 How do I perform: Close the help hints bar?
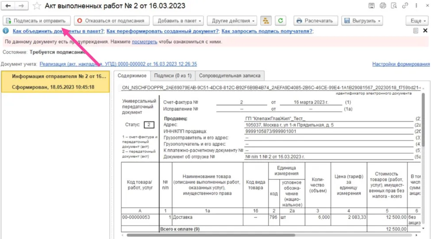coord(425,30)
